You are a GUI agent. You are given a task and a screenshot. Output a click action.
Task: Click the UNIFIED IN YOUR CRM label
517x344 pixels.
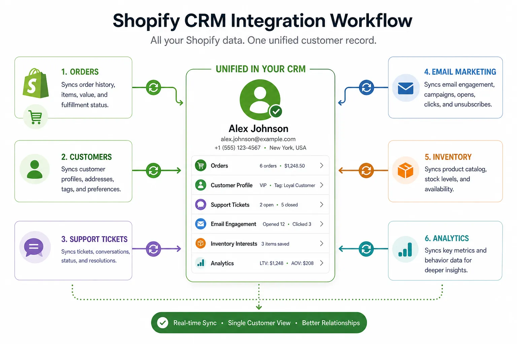pos(261,69)
